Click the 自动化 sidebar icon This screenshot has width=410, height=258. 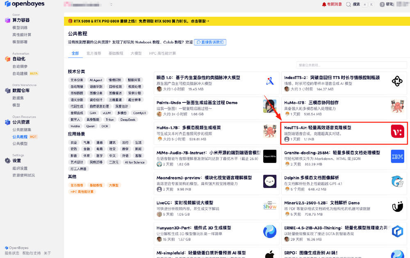7,59
